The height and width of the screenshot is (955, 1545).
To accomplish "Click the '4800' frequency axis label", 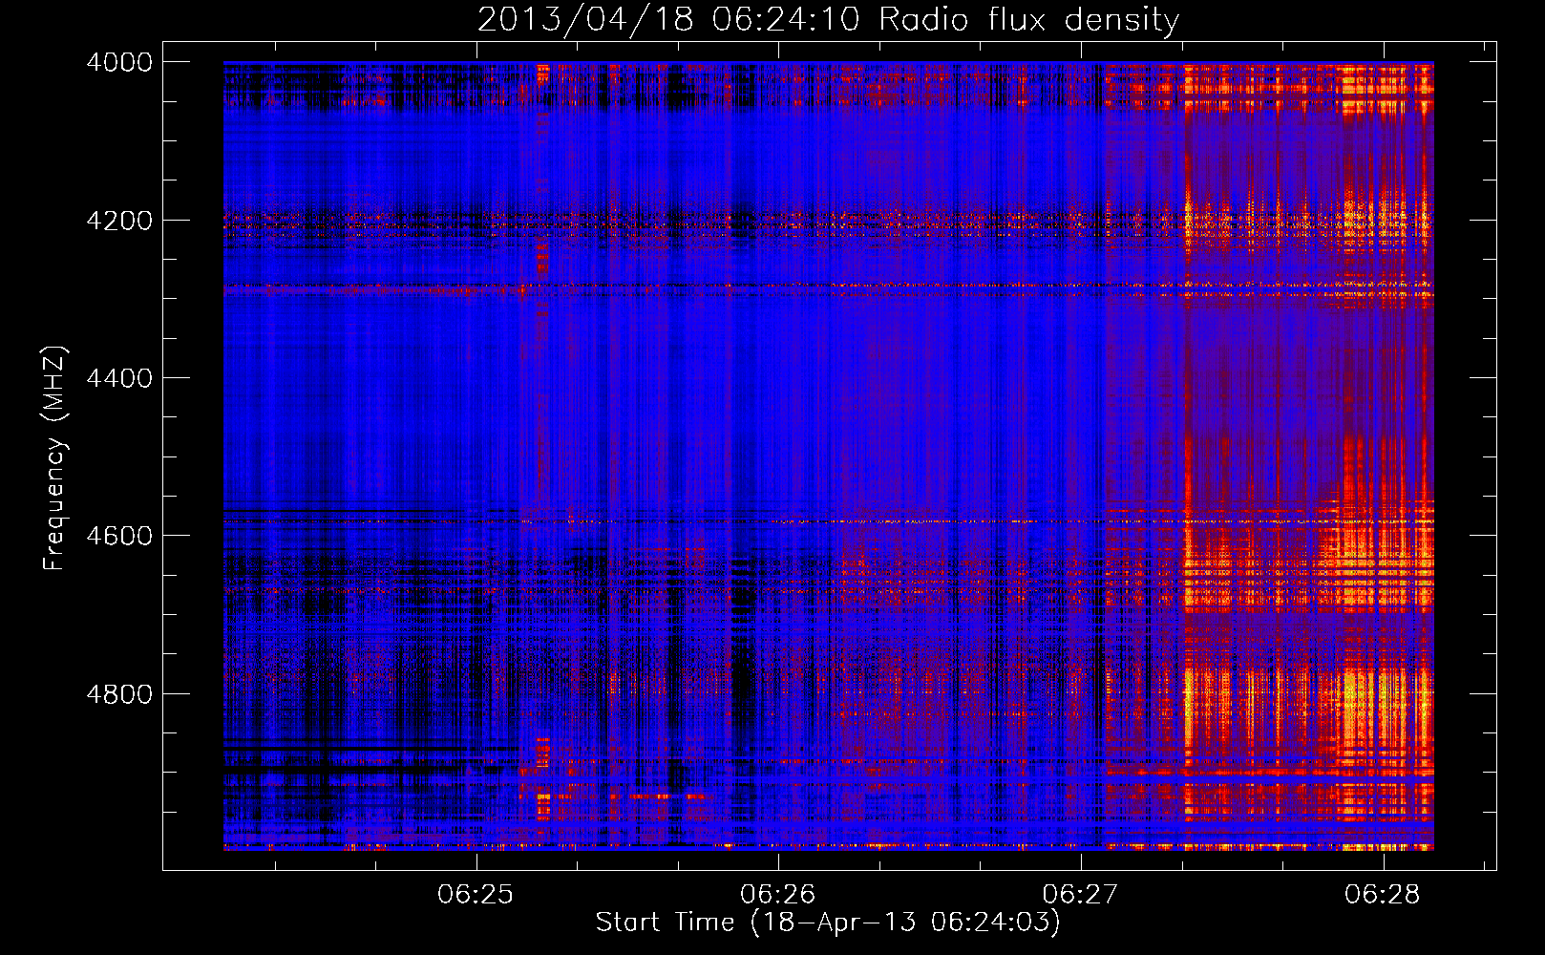I will click(119, 693).
